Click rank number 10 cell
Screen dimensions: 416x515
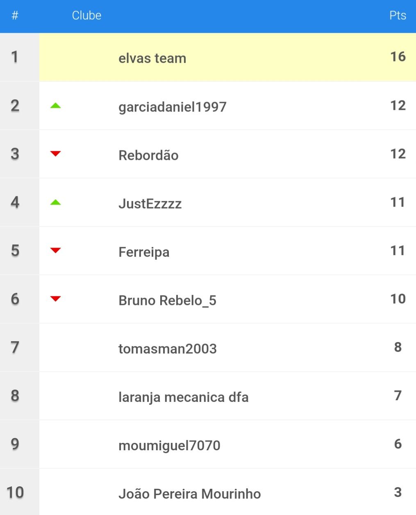[15, 492]
